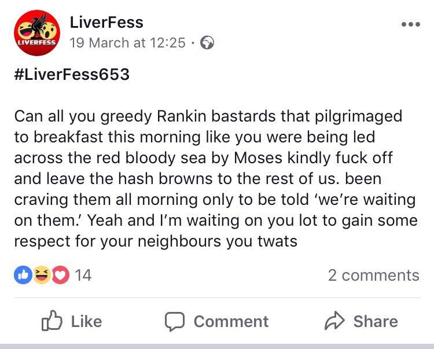434x349 pixels.
Task: Click the LIVERFESS banner text in avatar
Action: 36,43
